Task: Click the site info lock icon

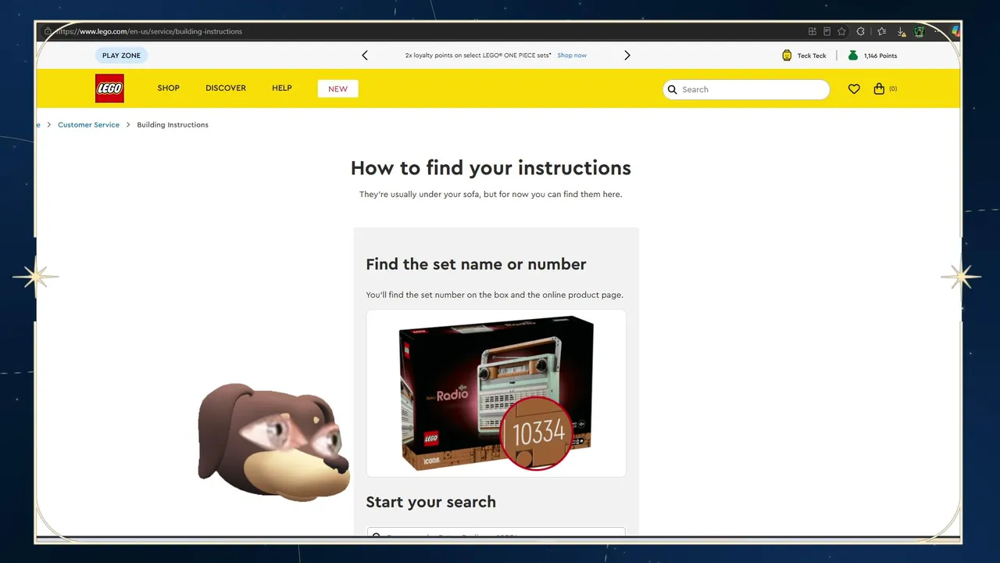Action: point(48,32)
